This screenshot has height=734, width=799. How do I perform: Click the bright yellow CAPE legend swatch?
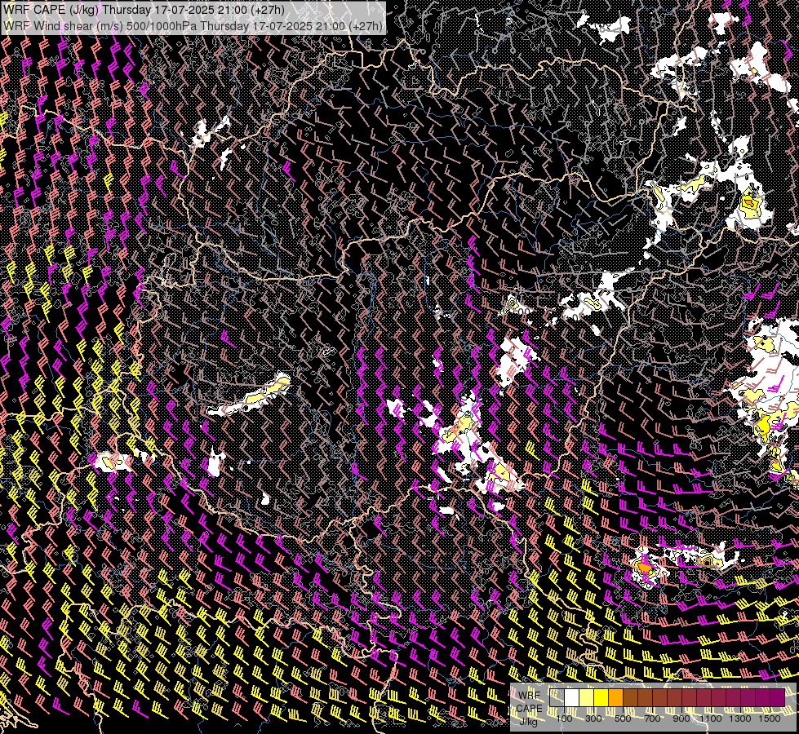coord(601,697)
